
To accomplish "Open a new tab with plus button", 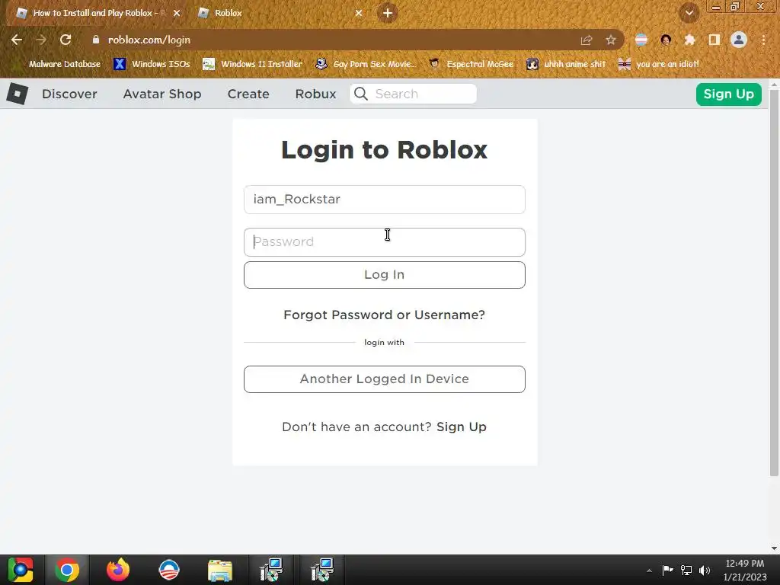I will [388, 13].
